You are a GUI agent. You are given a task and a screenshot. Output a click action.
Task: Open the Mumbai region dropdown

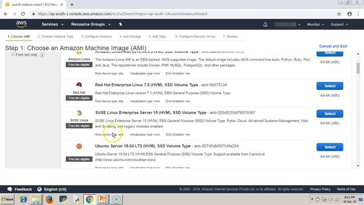coord(315,24)
